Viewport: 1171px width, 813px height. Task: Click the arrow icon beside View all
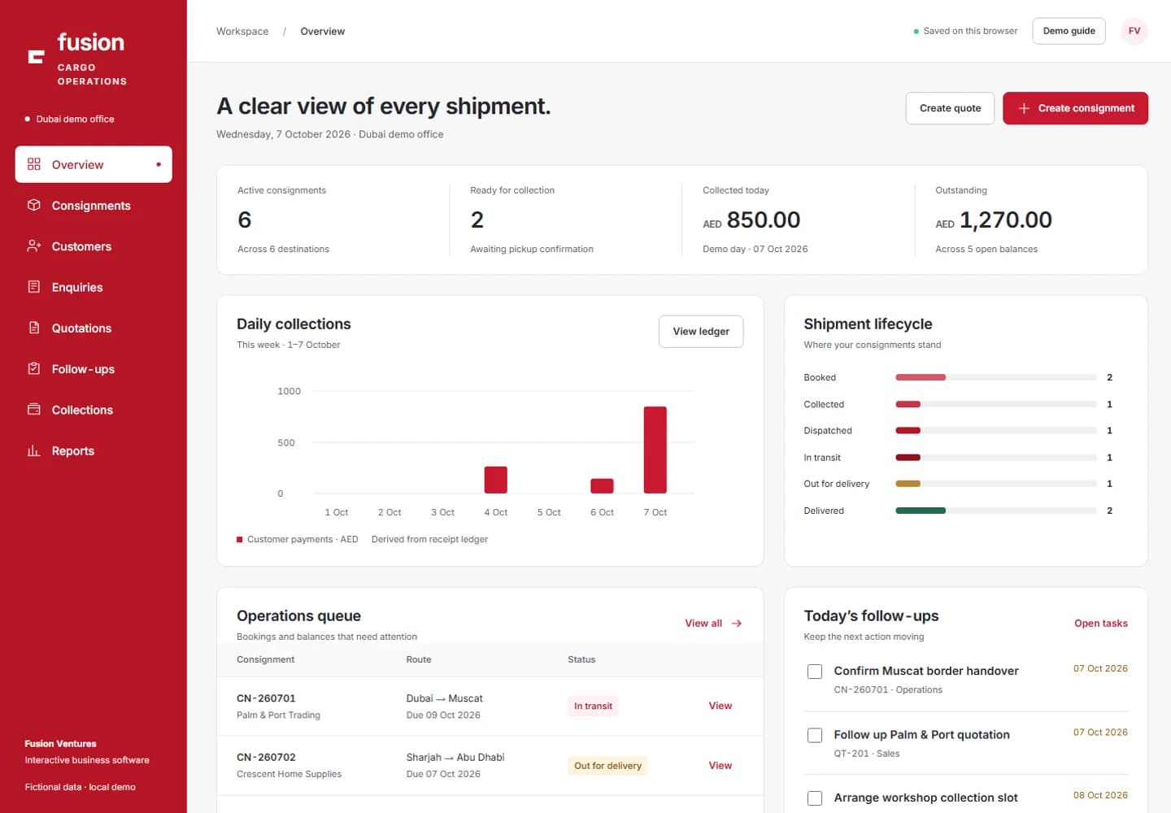click(737, 624)
